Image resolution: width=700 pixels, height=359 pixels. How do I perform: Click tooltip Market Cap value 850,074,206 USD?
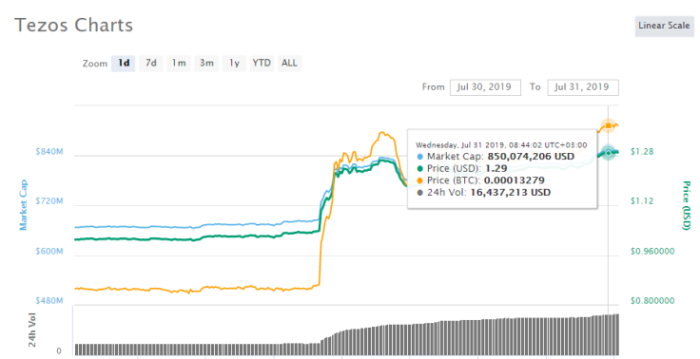coord(531,157)
